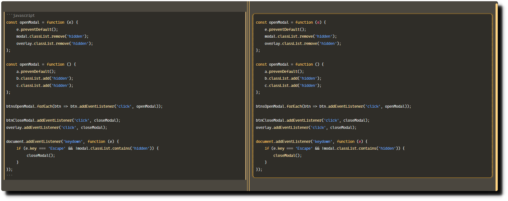Viewport: 508px width, 201px height.
Task: Click 'function (e) {' openModal line in rendered preview
Action: coord(291,22)
